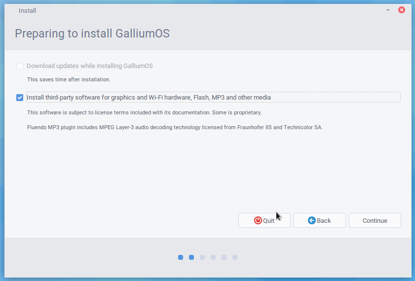Screen dimensions: 415x281
Task: Click the 'Preparing to install GalliumOS' heading
Action: point(92,34)
